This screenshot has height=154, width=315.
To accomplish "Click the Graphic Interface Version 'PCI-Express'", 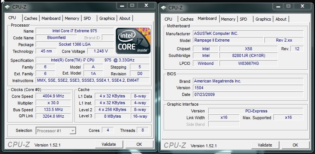I will coord(256,111).
